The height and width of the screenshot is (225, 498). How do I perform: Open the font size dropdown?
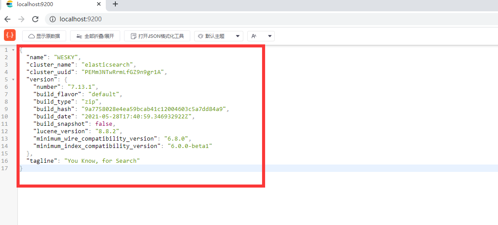[x=261, y=36]
